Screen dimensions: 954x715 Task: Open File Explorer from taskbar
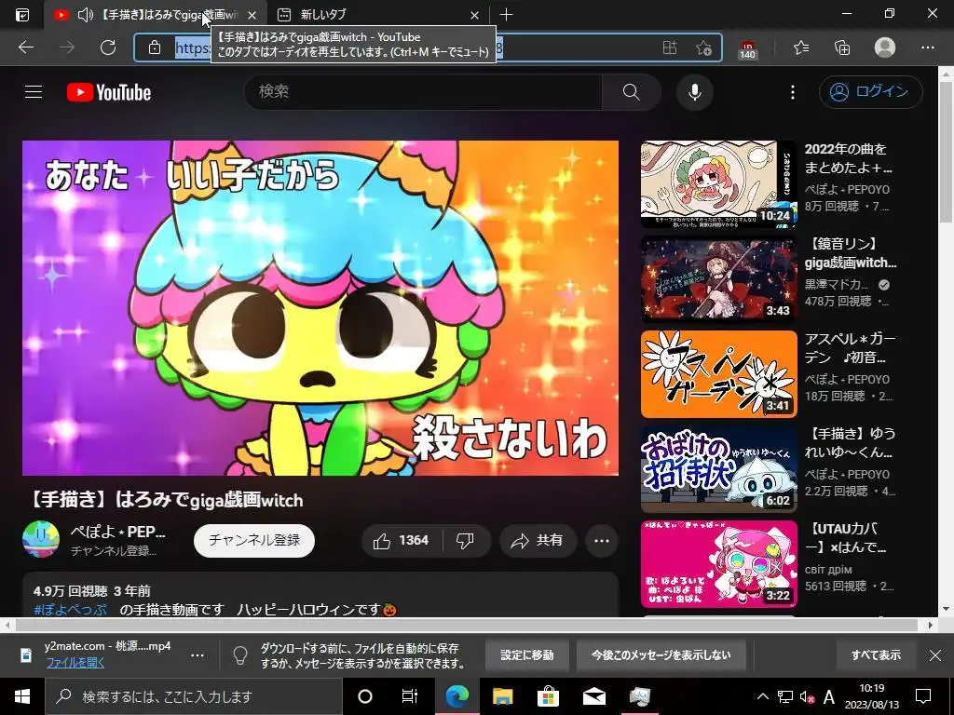point(502,696)
